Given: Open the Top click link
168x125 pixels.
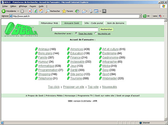Looking at the screenshot, I should click(x=54, y=87).
